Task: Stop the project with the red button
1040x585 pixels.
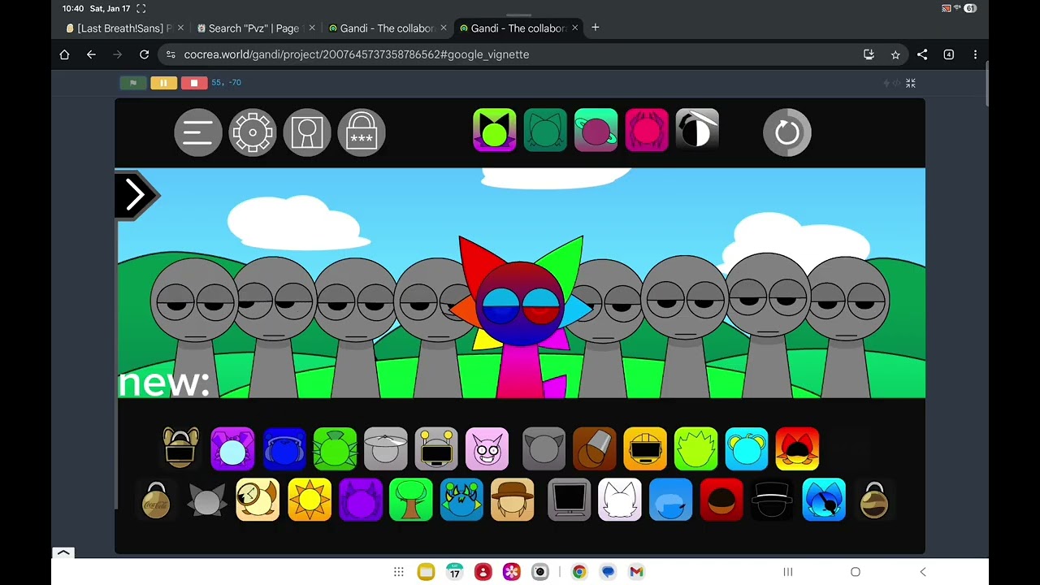Action: point(193,83)
